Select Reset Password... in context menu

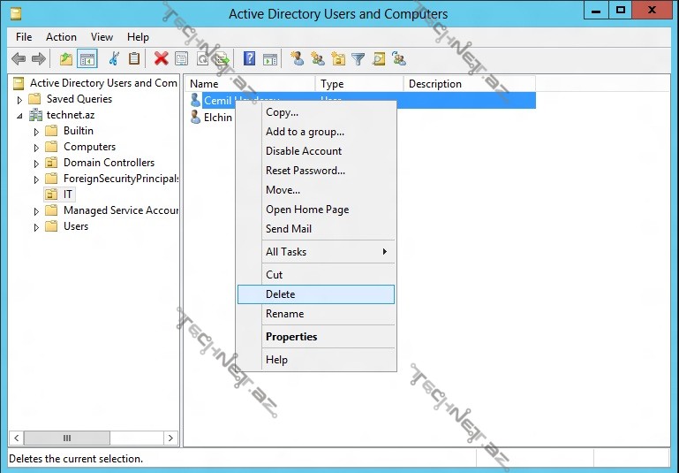point(316,171)
